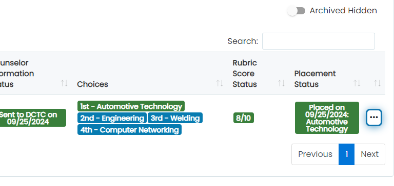
Task: Click the Archived Hidden label
Action: (x=343, y=11)
